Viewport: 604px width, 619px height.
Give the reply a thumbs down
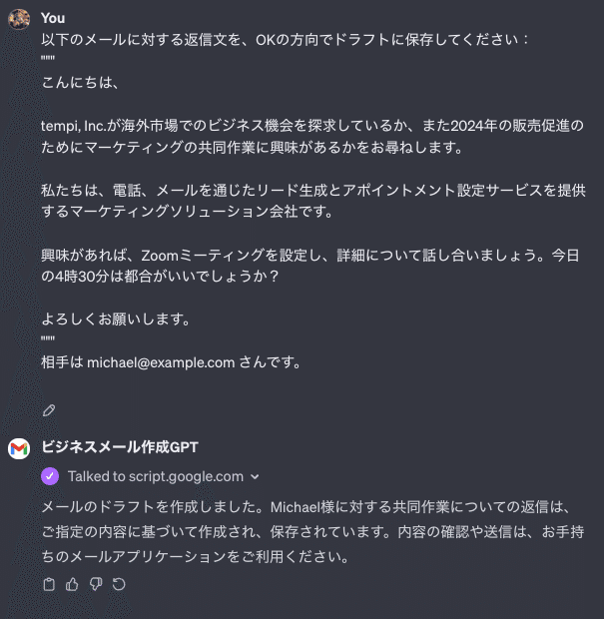point(95,584)
